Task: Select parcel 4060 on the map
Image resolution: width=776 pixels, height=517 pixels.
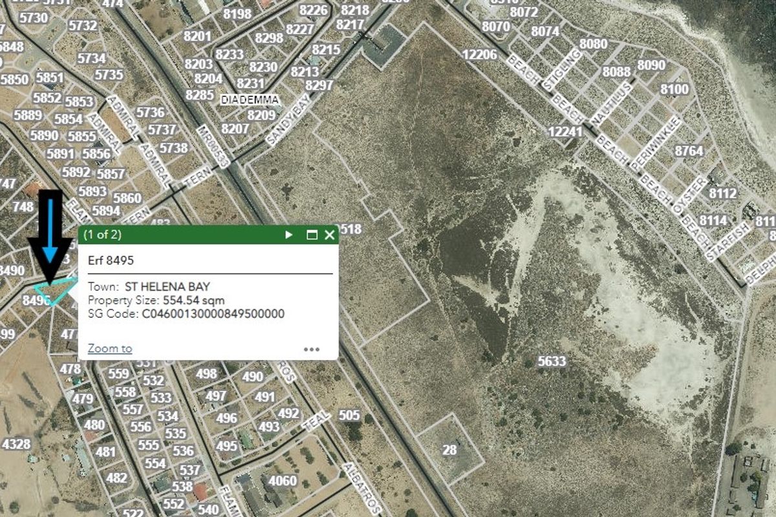Action: tap(283, 481)
